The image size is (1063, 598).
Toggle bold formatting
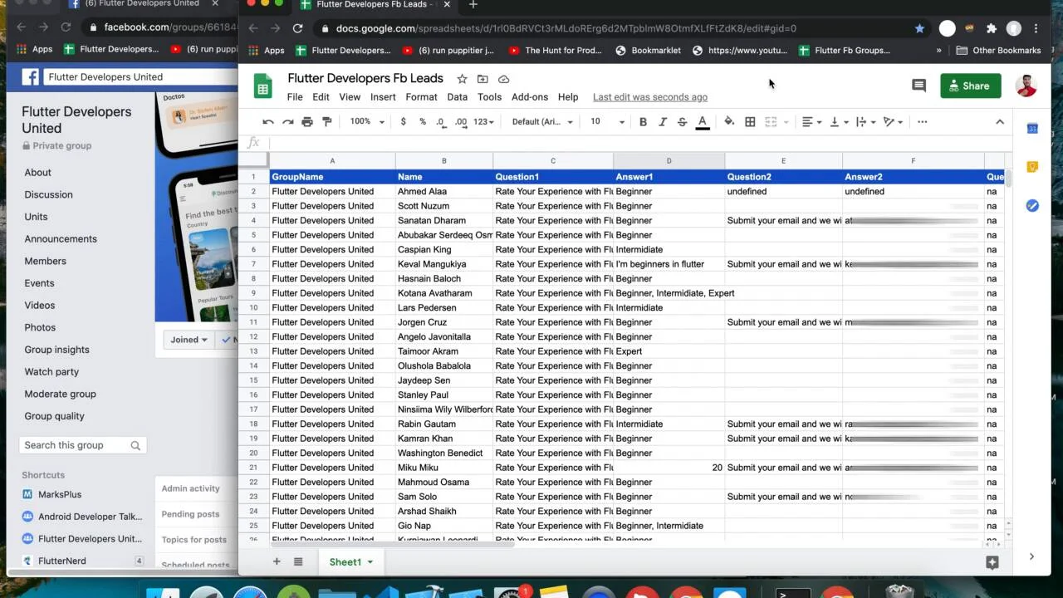643,122
